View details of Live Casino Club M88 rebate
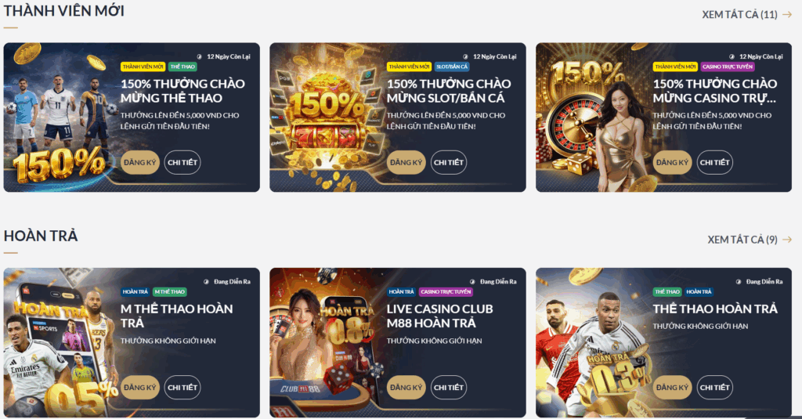 [x=448, y=388]
